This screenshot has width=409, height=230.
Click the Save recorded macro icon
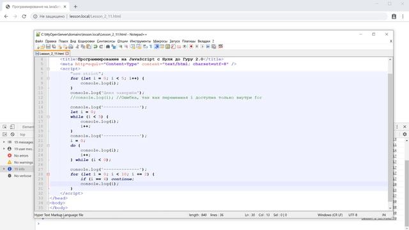pos(213,47)
